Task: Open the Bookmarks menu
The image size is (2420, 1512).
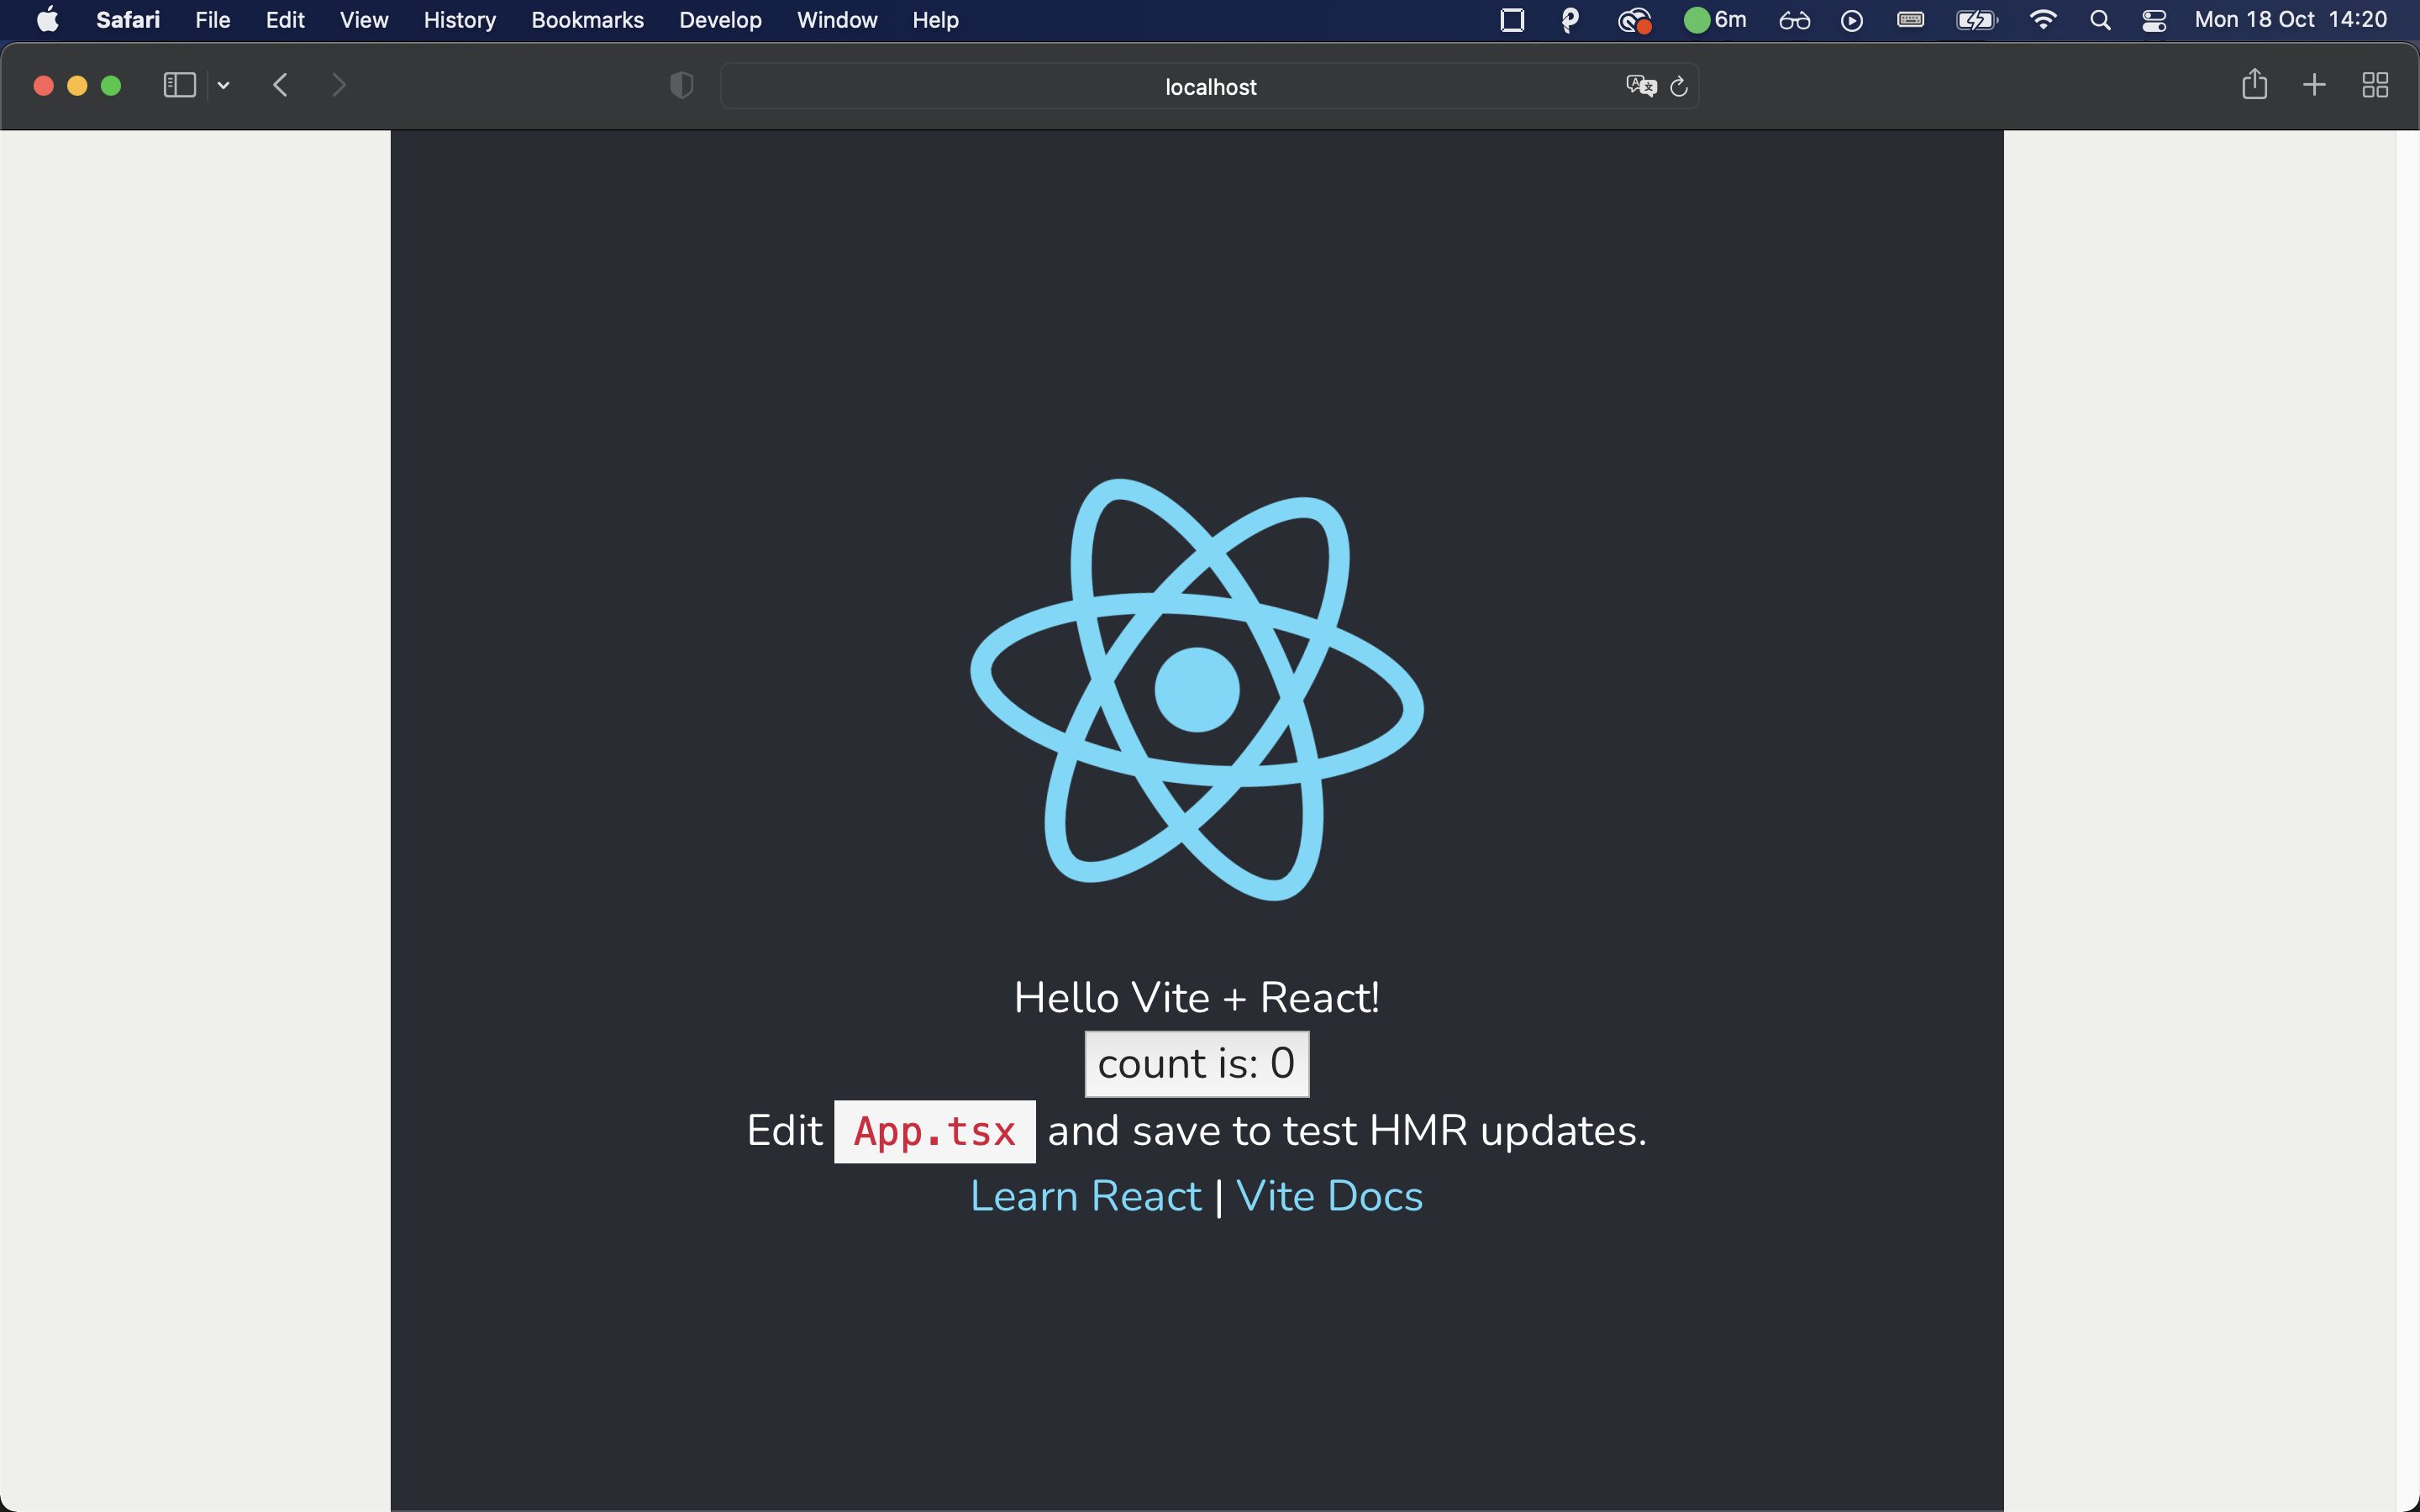Action: (587, 20)
